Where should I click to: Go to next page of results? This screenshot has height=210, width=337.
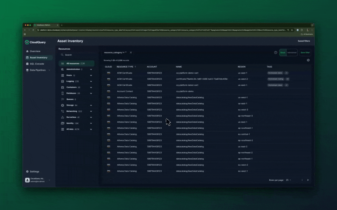point(308,180)
